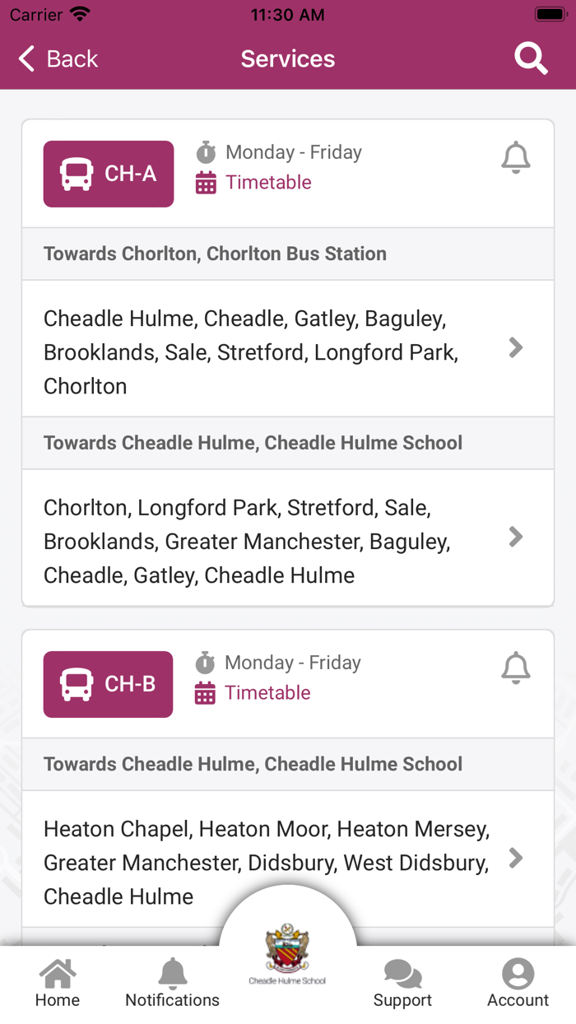Open search with the magnifier icon
This screenshot has height=1024, width=576.
(531, 58)
